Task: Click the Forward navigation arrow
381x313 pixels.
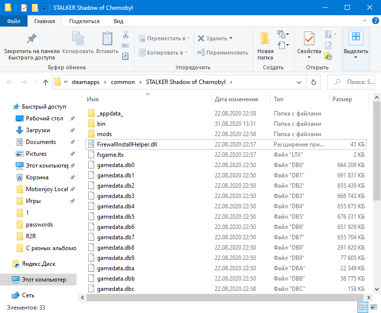Action: (x=24, y=82)
